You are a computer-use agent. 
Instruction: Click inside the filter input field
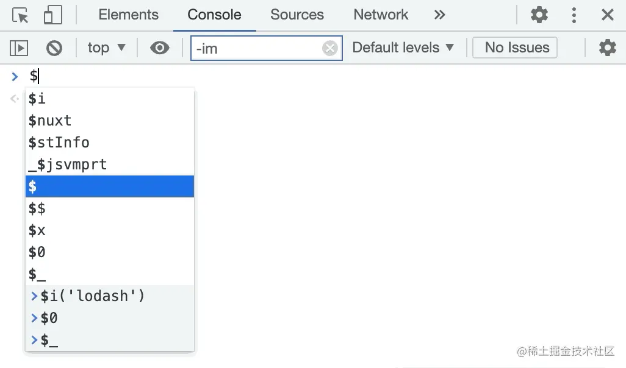point(256,48)
